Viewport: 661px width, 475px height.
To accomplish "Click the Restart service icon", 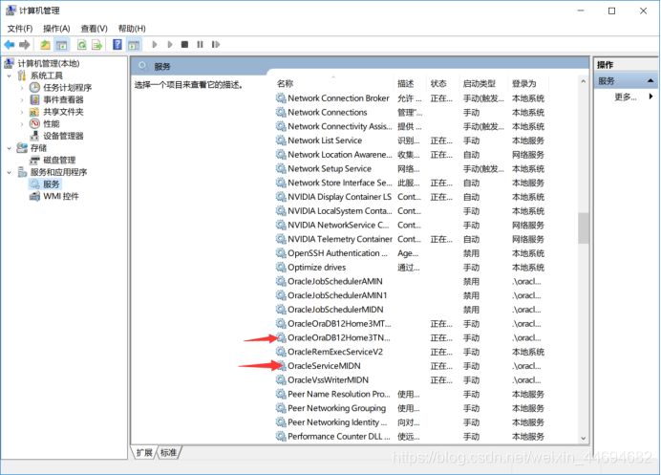I will (216, 44).
